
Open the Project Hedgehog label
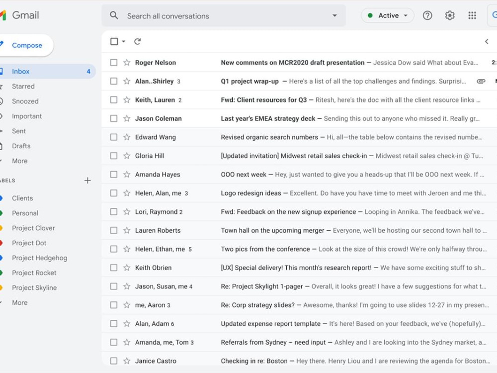tap(39, 258)
